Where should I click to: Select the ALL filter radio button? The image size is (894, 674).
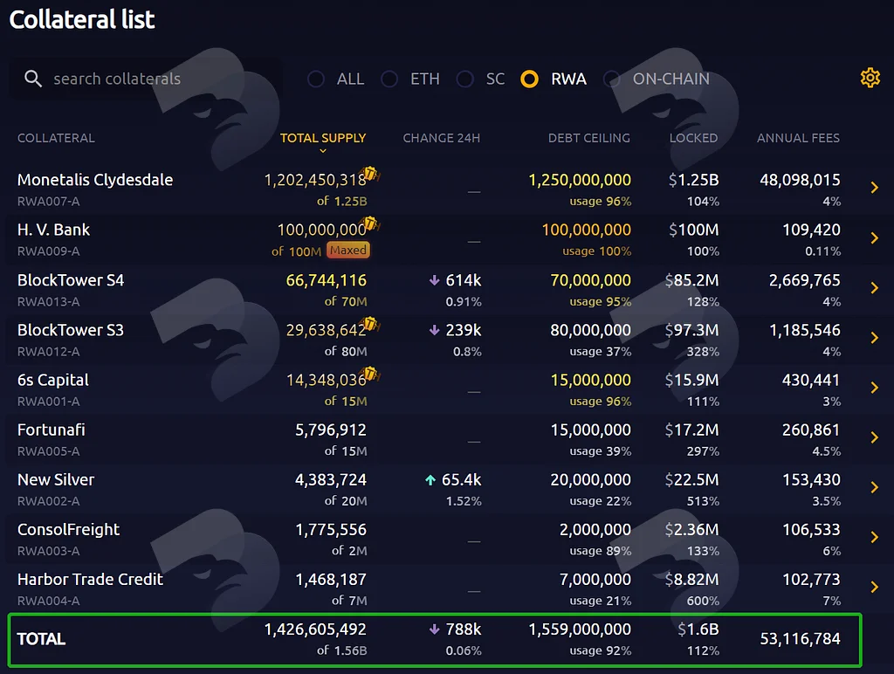coord(316,79)
